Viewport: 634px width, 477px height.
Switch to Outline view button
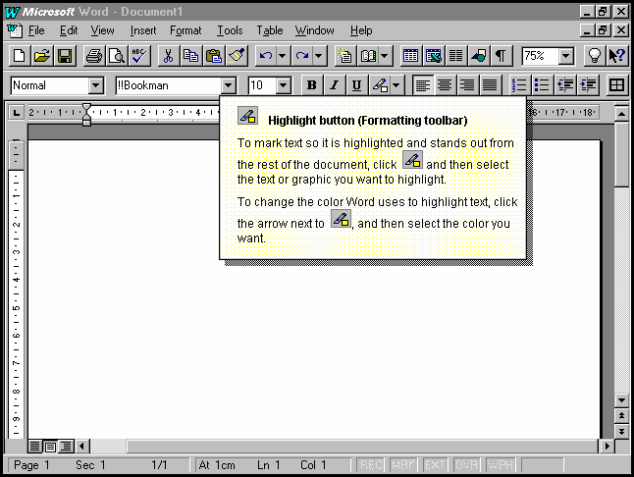click(66, 447)
